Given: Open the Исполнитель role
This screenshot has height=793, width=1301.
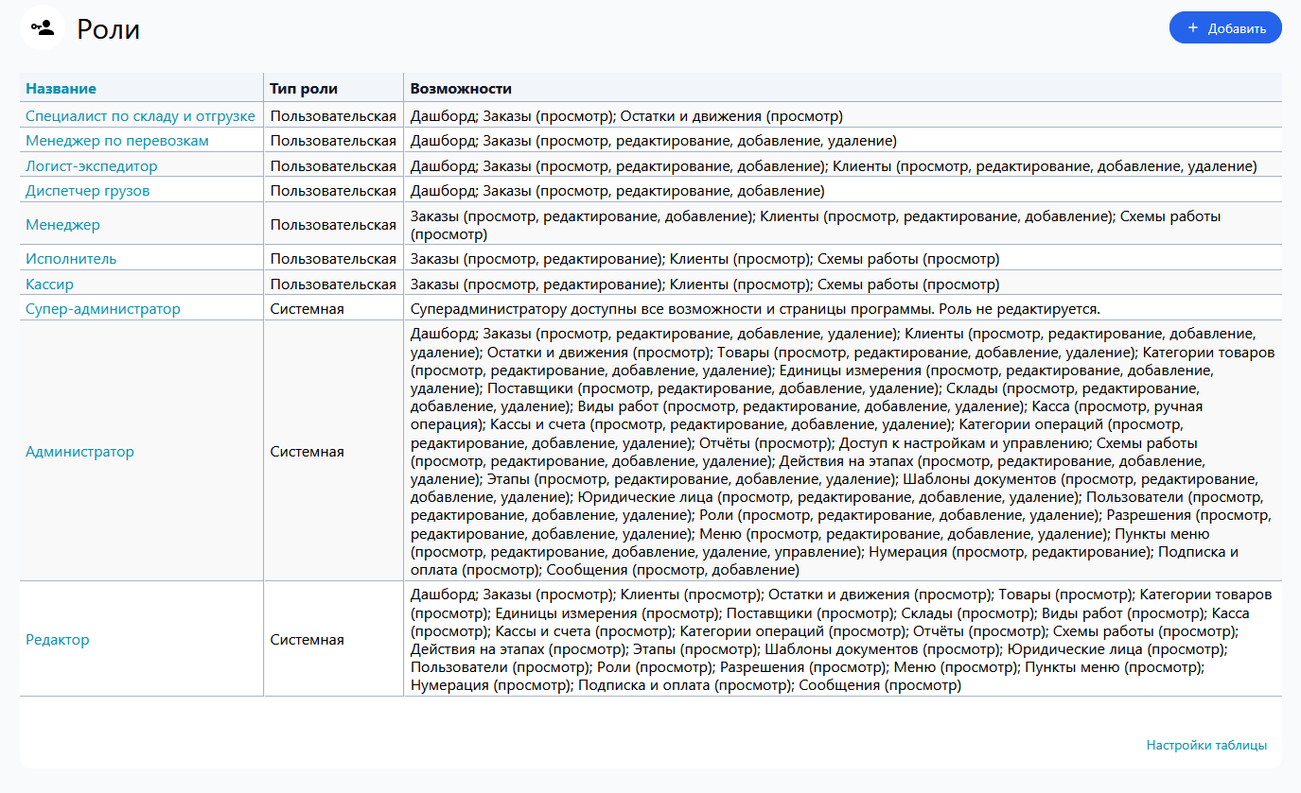Looking at the screenshot, I should coord(71,259).
